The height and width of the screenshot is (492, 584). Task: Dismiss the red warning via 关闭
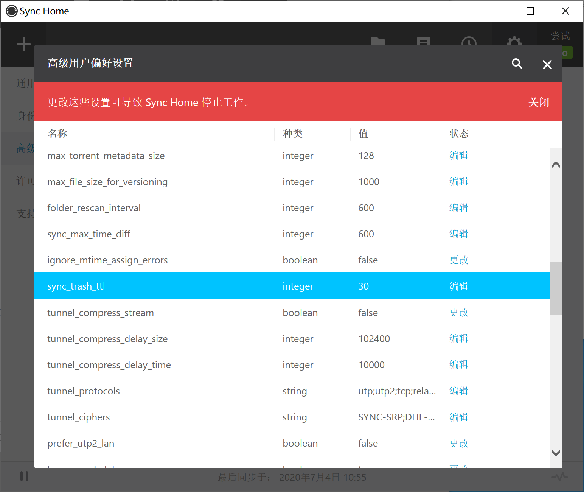539,102
